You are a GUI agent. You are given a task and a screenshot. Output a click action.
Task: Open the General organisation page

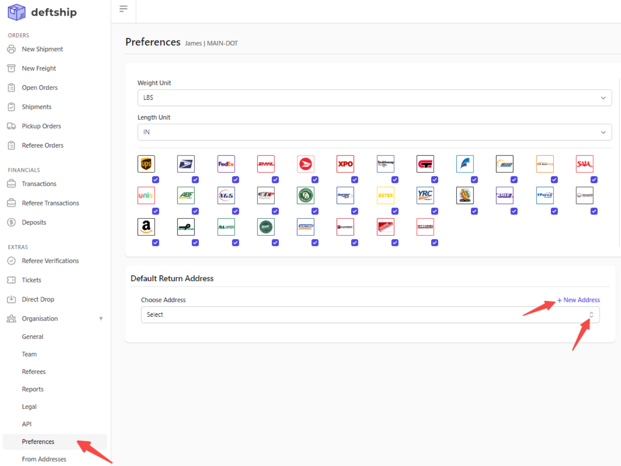coord(33,337)
